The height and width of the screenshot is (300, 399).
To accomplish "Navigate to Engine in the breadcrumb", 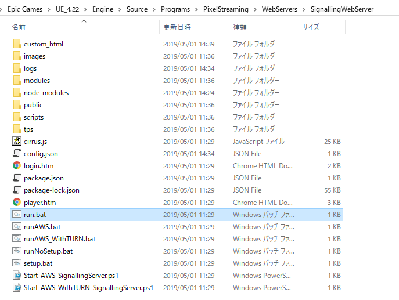I will tap(103, 9).
